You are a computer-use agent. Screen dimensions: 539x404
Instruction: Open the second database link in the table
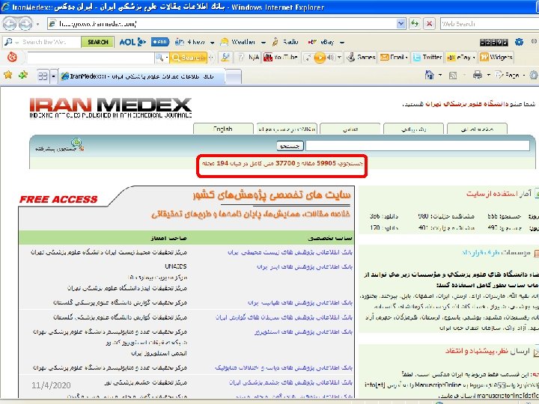(x=305, y=266)
